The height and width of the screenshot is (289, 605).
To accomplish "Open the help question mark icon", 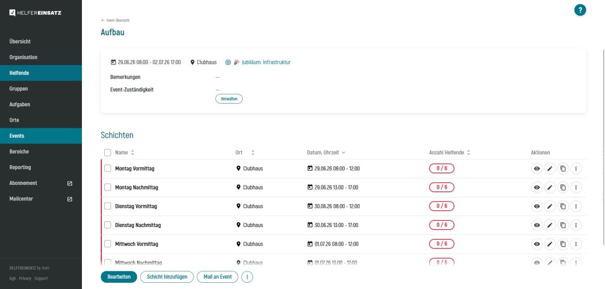I will 580,10.
